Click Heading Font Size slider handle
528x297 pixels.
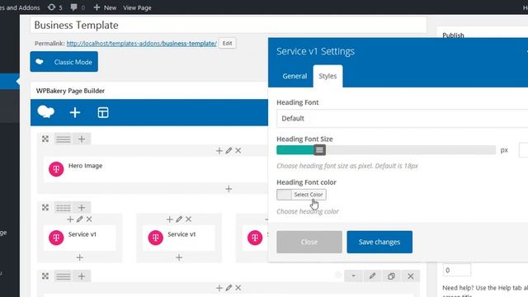(x=319, y=150)
